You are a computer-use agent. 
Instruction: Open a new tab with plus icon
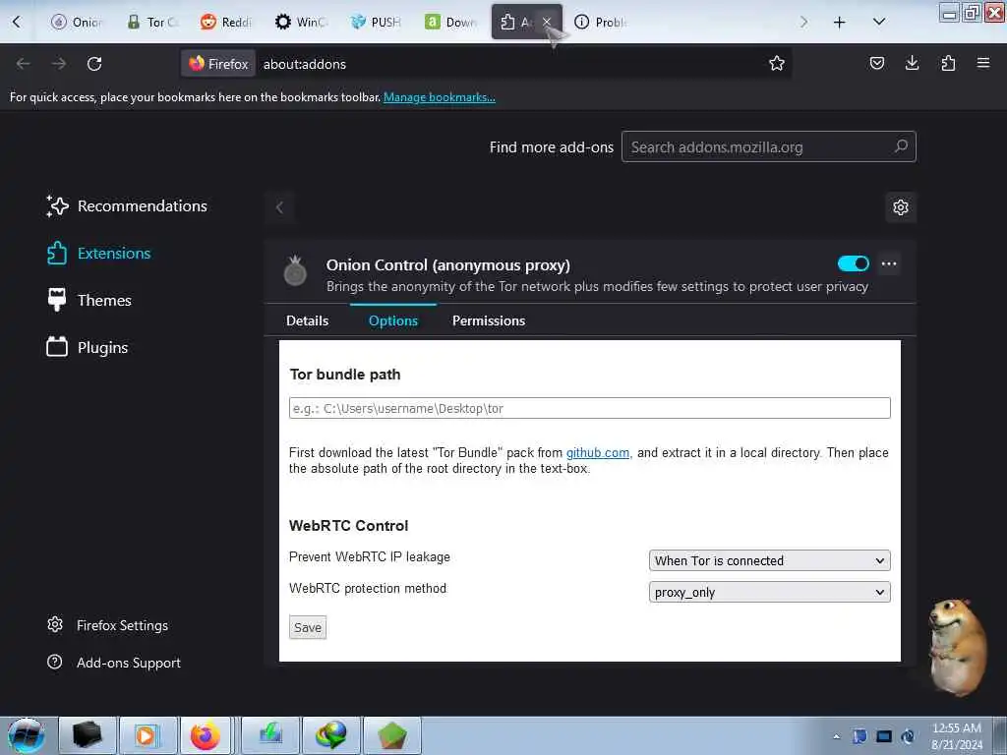[839, 23]
